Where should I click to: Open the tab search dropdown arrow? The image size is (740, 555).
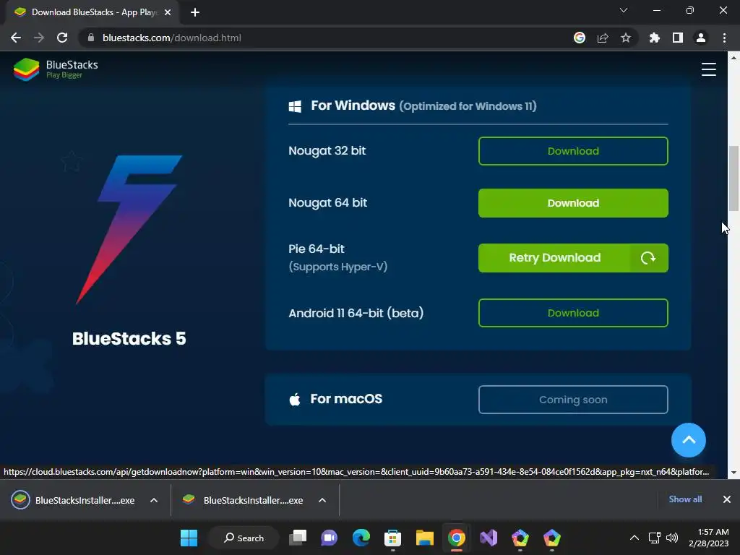[x=624, y=10]
